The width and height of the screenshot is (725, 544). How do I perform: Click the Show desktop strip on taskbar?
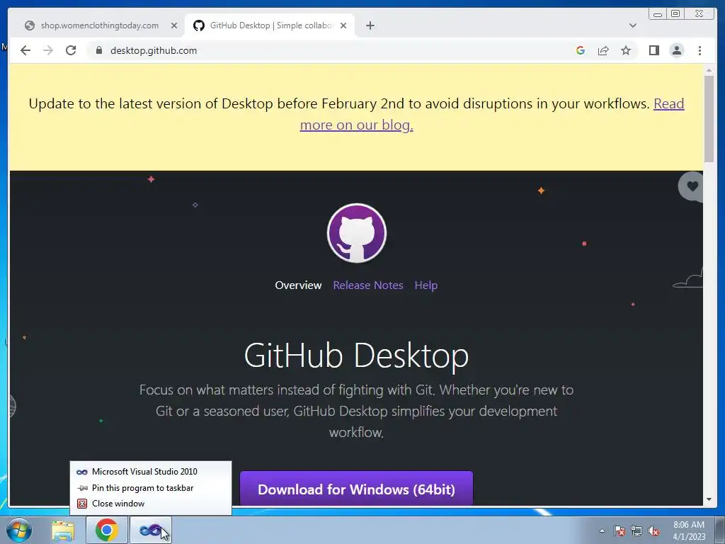pyautogui.click(x=719, y=531)
